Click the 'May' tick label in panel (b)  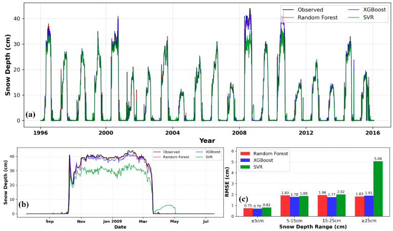174,221
